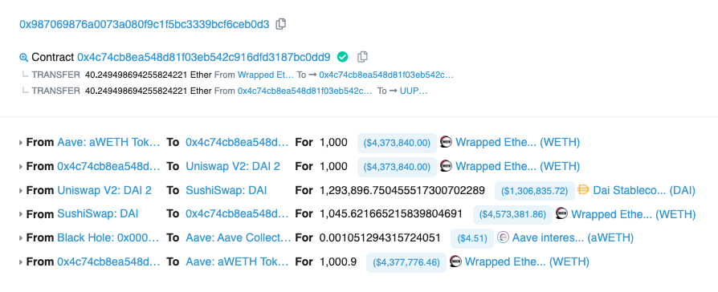The width and height of the screenshot is (718, 292).
Task: Expand the final 1,000.9 WETH row
Action: tap(21, 262)
